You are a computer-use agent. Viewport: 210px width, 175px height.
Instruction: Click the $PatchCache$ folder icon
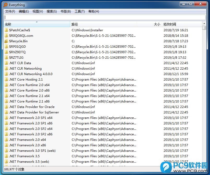click(6, 30)
